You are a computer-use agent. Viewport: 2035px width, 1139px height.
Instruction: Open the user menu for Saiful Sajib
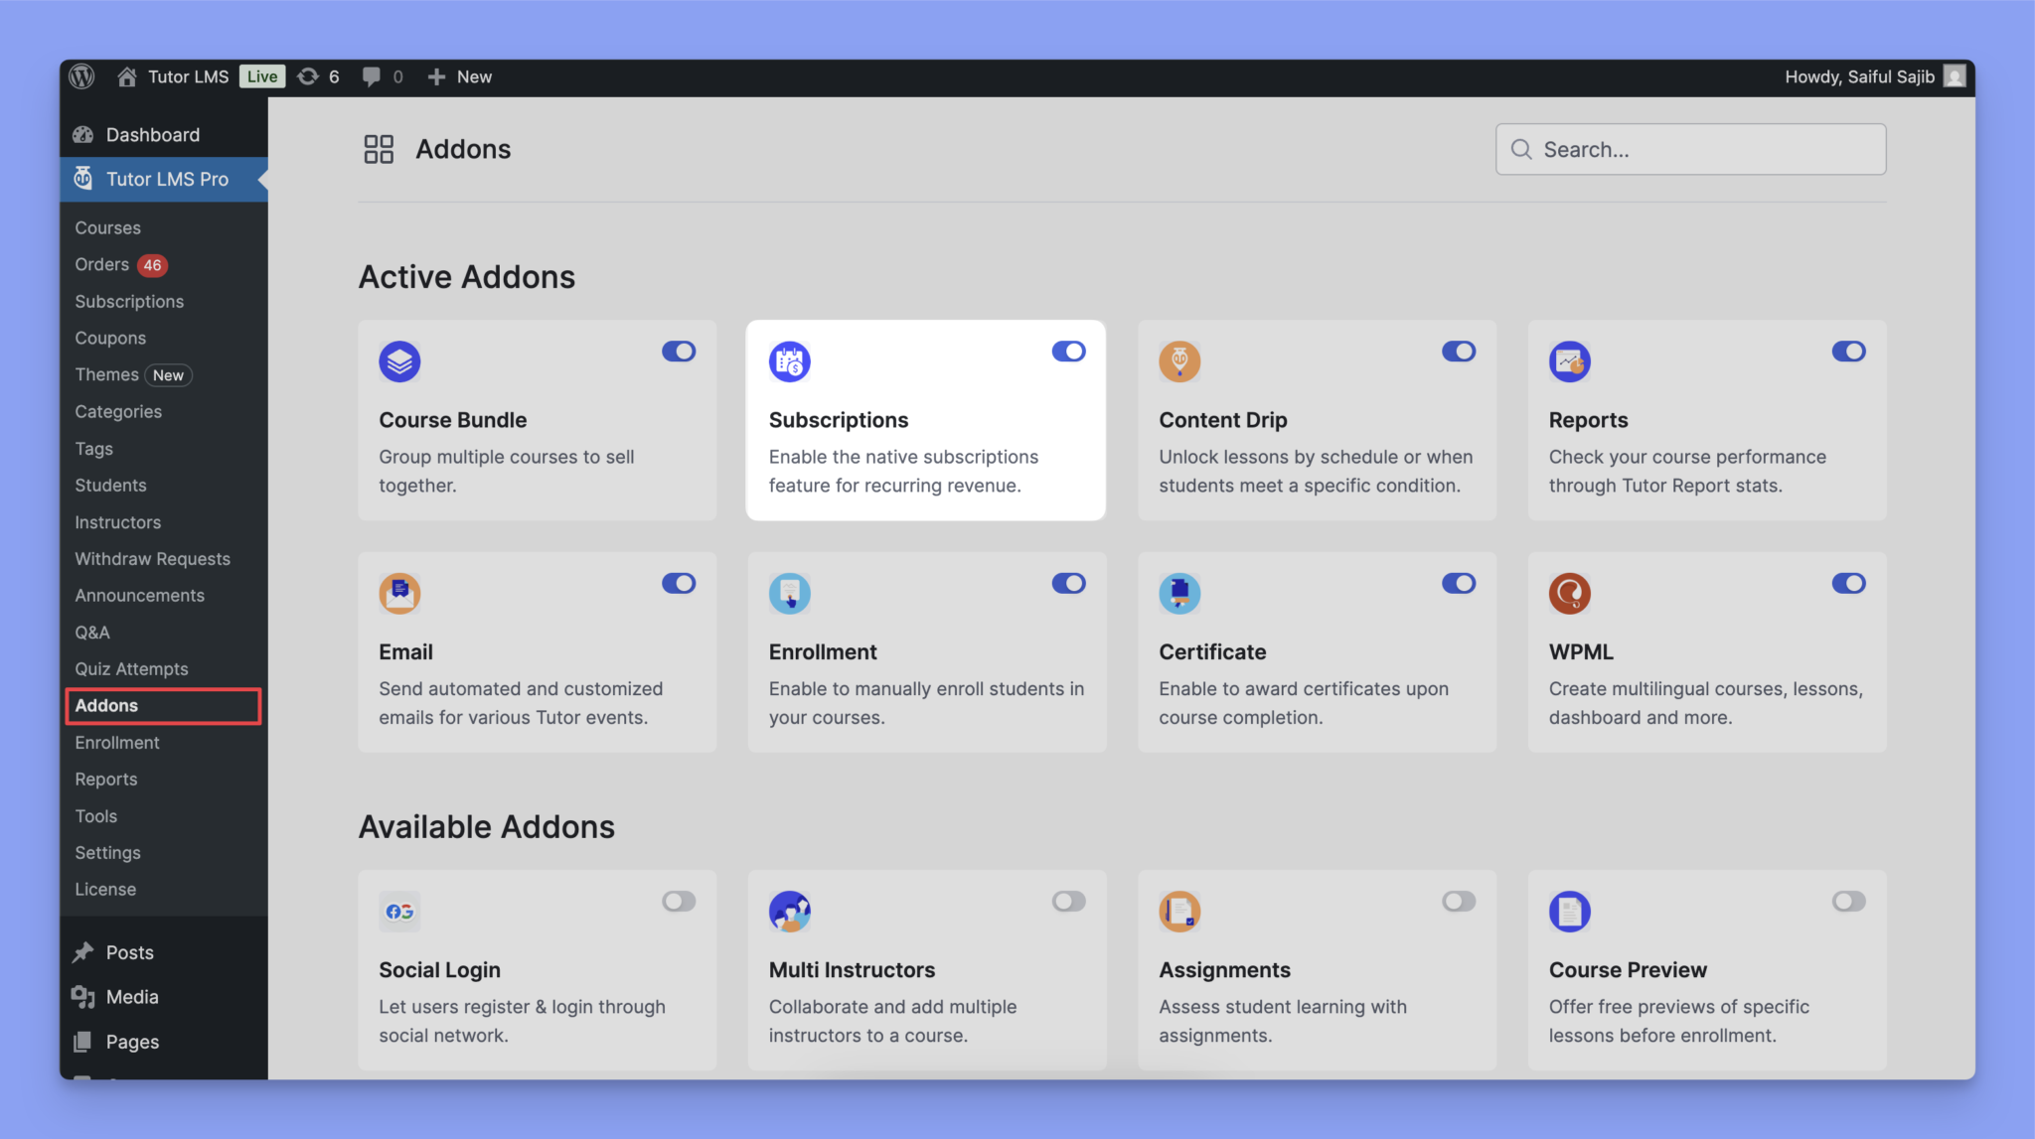click(1874, 76)
